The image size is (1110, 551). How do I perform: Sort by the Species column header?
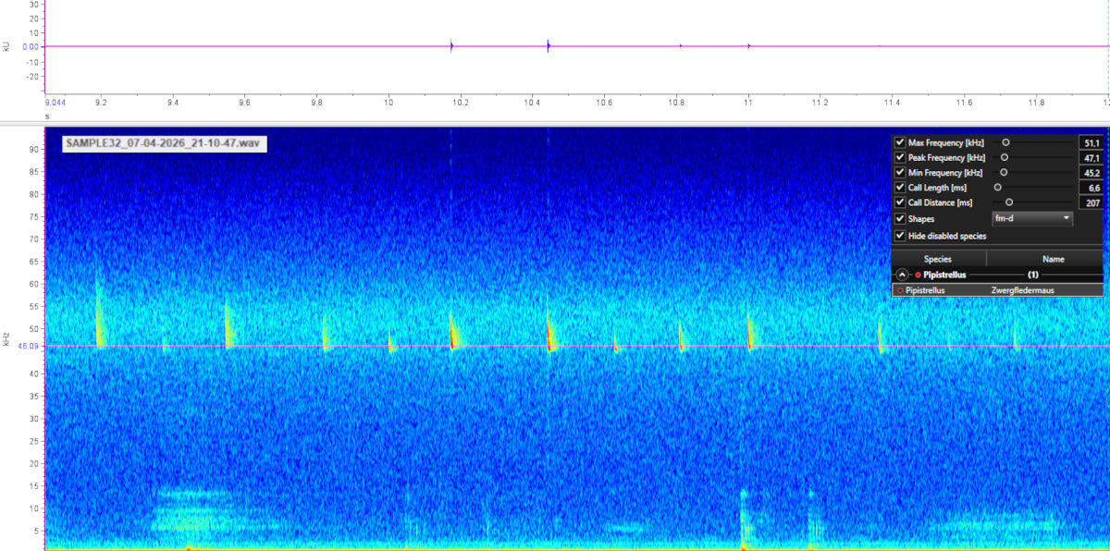[938, 259]
